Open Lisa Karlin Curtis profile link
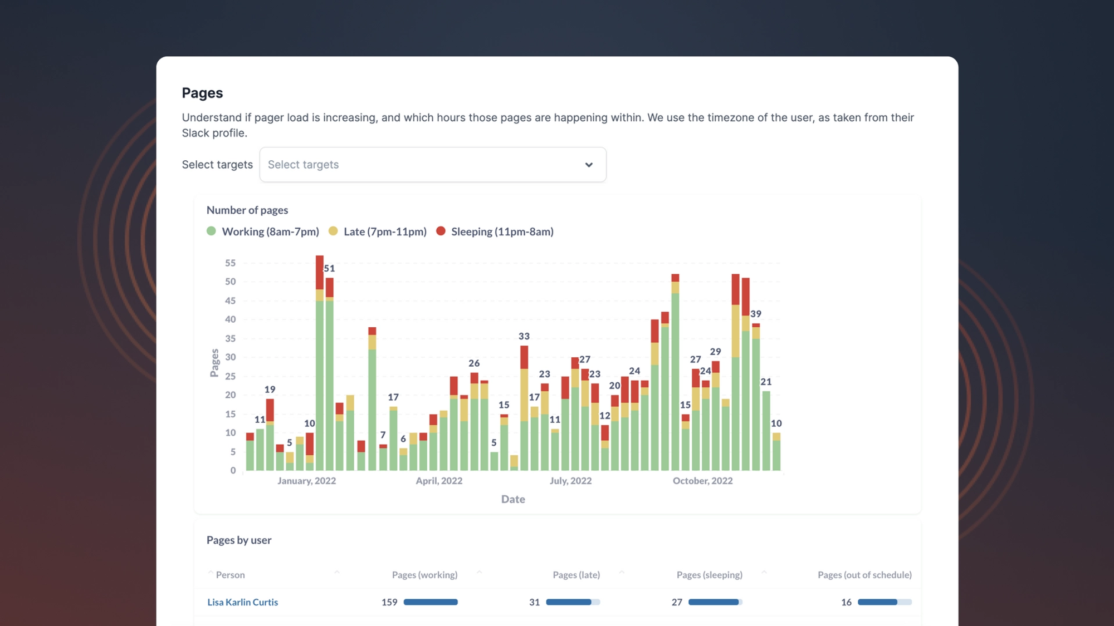 point(242,602)
